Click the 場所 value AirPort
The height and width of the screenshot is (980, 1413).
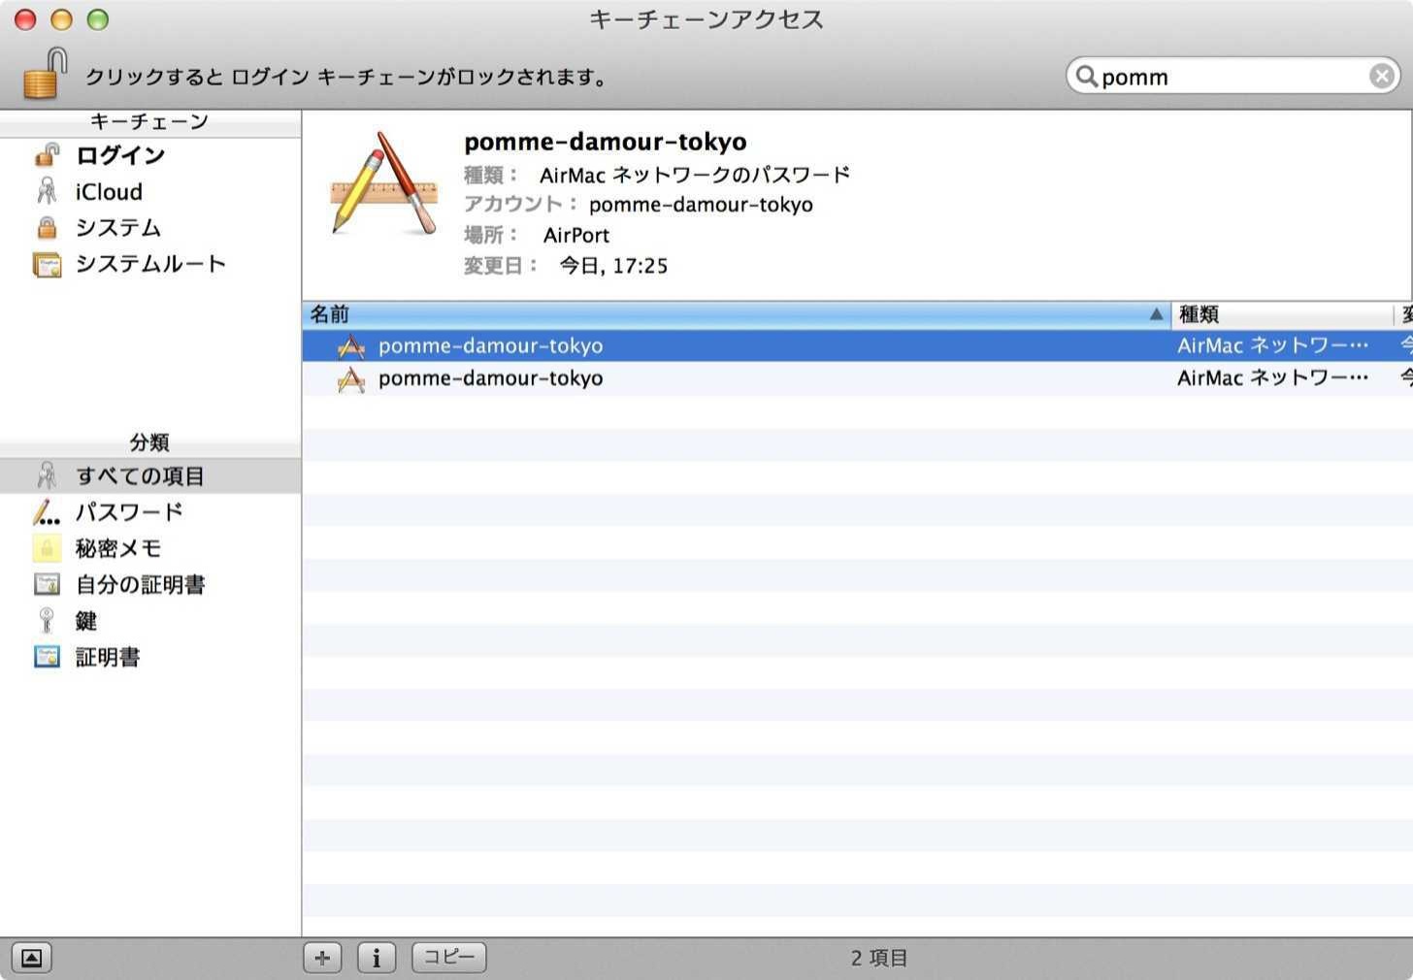click(x=576, y=235)
